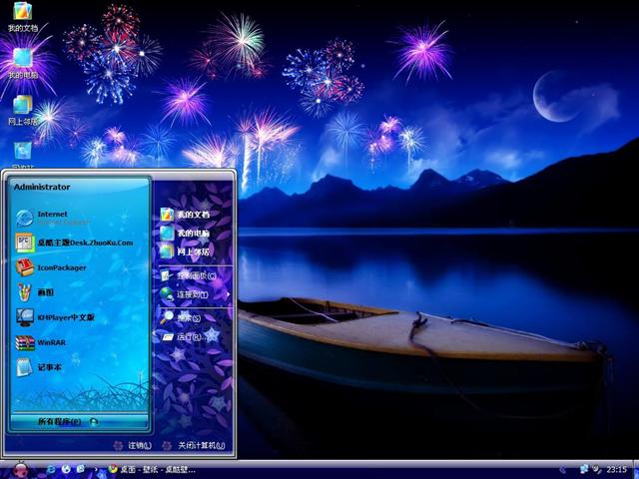Click 关闭计算机 shut down button

(194, 445)
